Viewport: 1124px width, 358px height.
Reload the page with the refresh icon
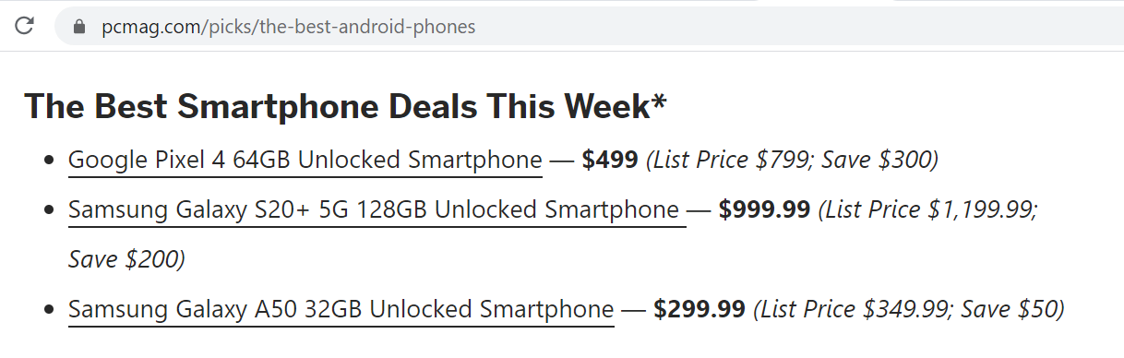click(x=25, y=26)
